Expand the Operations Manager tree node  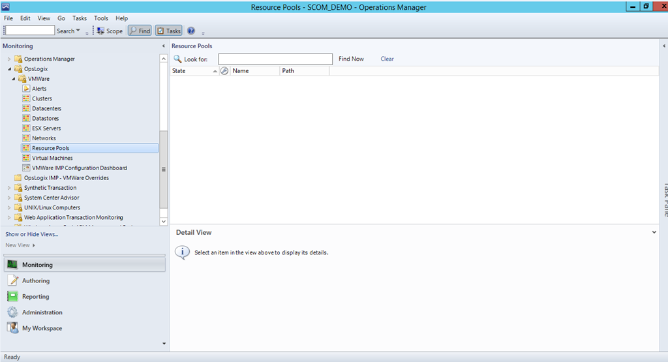coord(9,59)
